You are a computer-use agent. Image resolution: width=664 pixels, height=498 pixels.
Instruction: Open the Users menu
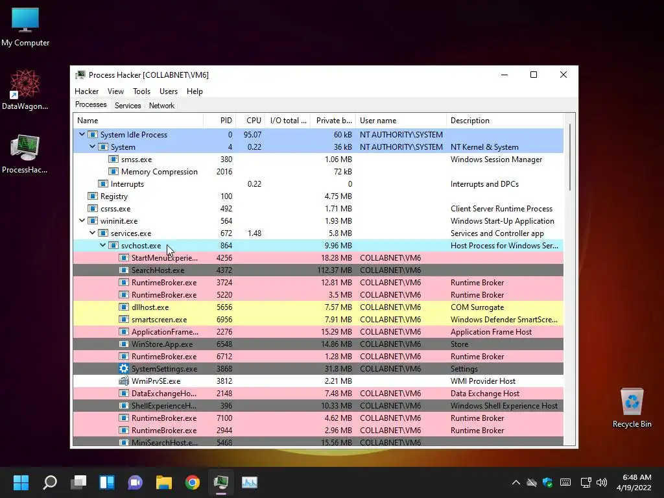pos(169,91)
